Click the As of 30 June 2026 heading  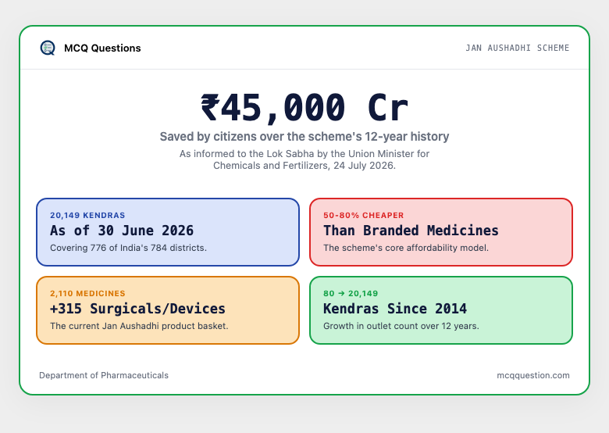pos(122,231)
